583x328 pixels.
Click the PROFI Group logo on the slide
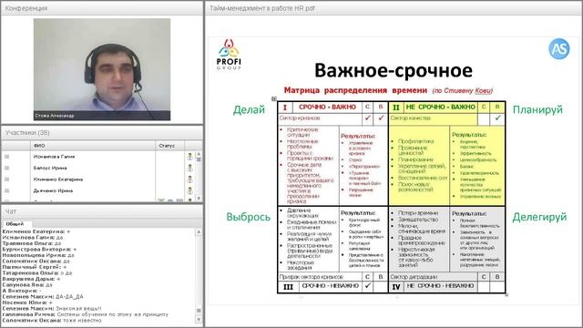coord(229,55)
